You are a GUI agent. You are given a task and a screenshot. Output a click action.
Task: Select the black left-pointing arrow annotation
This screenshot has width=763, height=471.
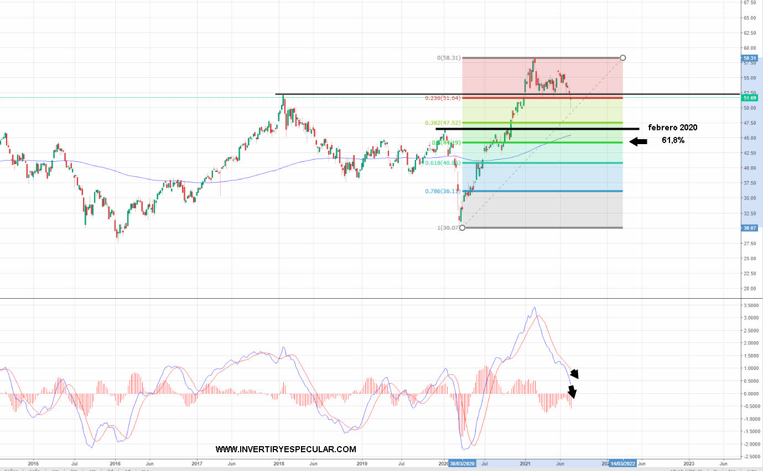click(x=638, y=142)
